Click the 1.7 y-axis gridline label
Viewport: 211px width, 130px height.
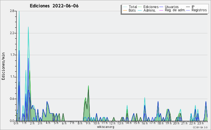coord(12,55)
